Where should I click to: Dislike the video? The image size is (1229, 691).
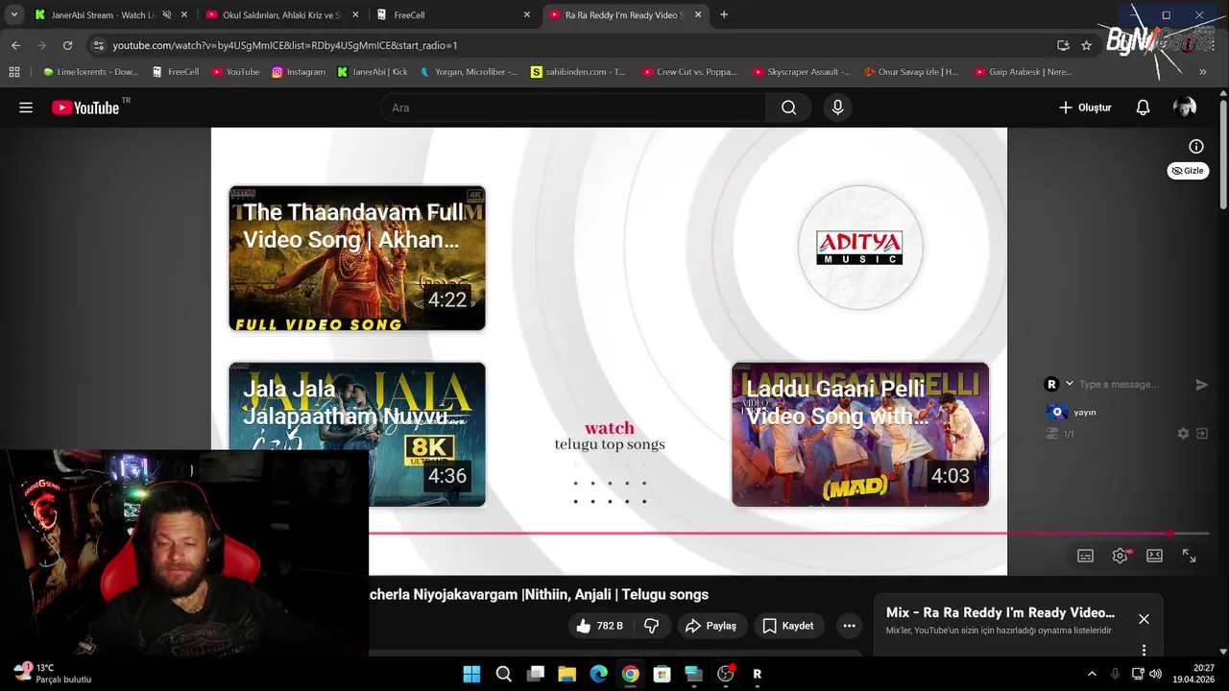tap(651, 626)
